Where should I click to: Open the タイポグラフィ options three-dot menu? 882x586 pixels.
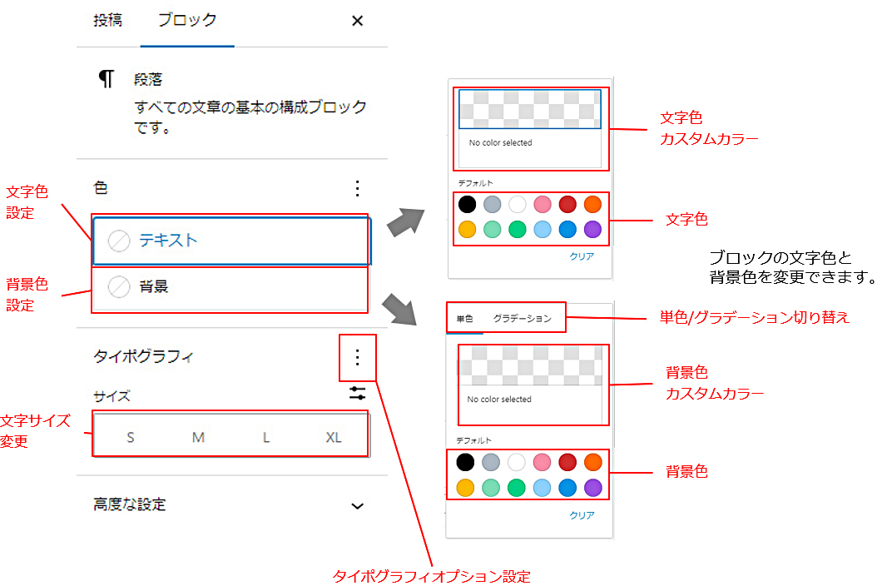coord(357,357)
